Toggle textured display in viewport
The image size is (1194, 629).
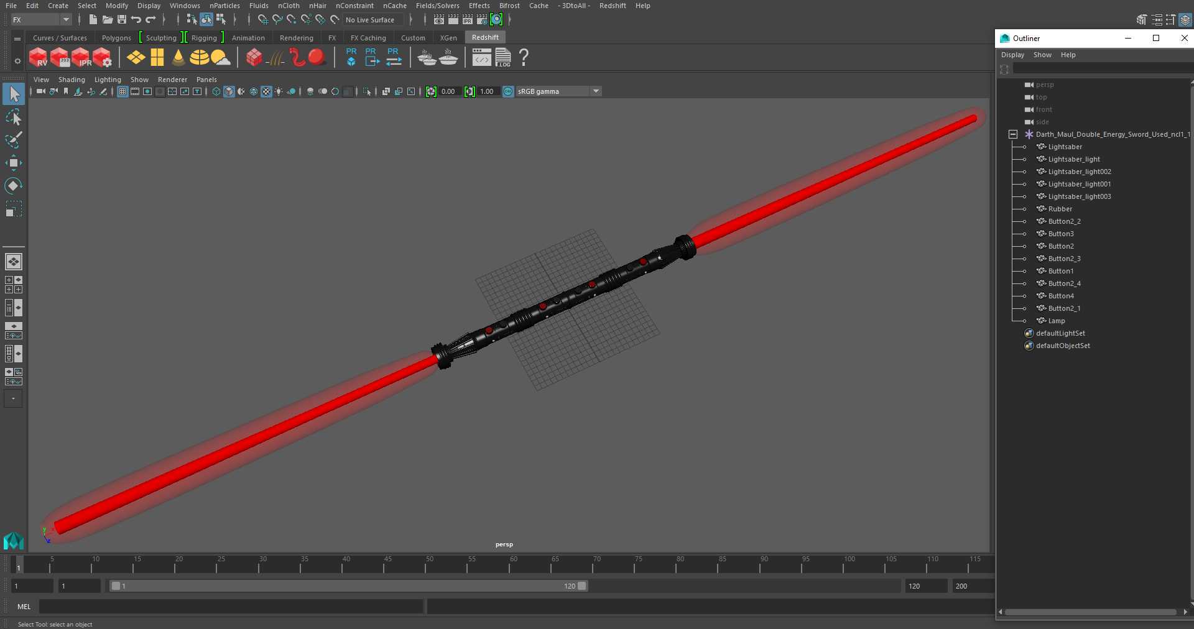pos(266,91)
